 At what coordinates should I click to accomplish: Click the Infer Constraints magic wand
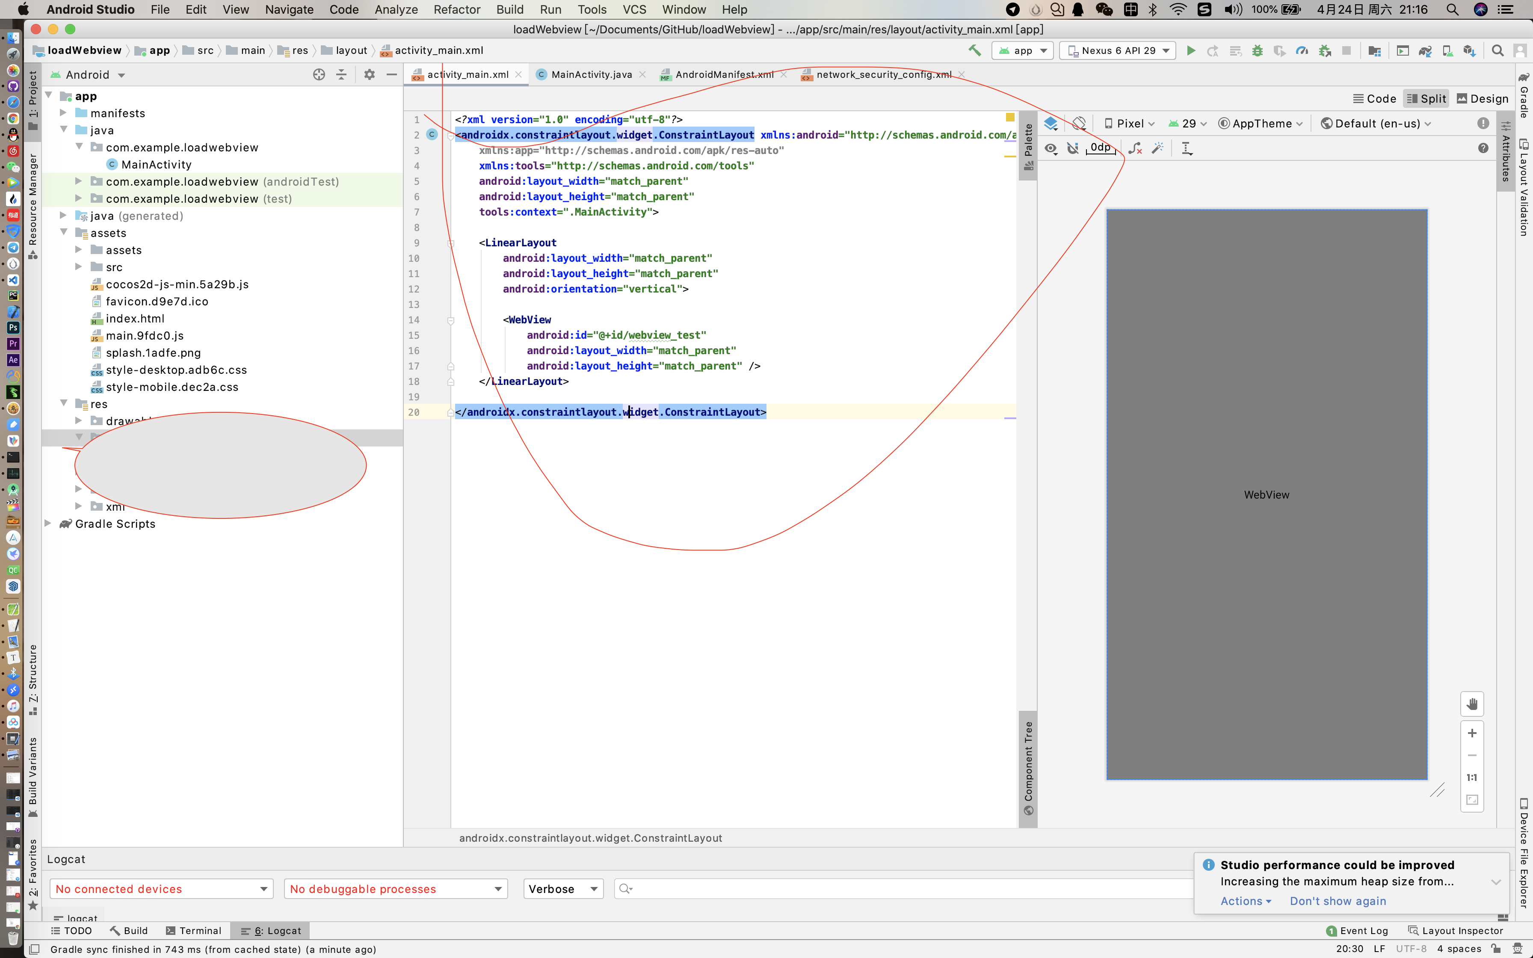[x=1158, y=148]
